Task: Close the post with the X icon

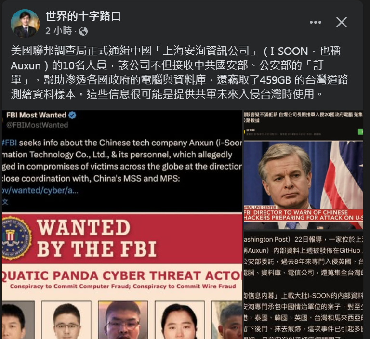Action: pos(342,22)
